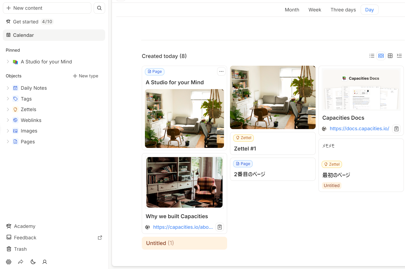The height and width of the screenshot is (269, 405).
Task: Select Day tab in calendar view
Action: pos(369,9)
